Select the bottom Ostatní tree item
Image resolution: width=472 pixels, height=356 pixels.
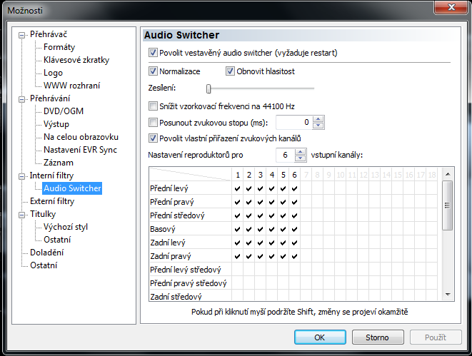(44, 265)
